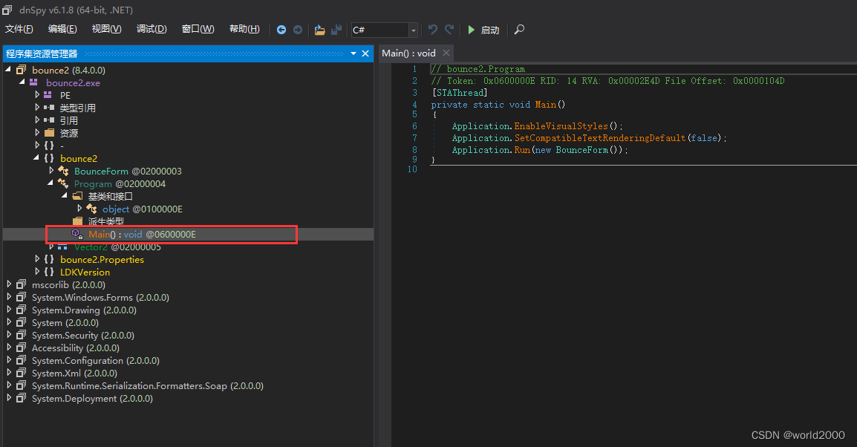
Task: Click the Main() method icon
Action: click(x=77, y=234)
